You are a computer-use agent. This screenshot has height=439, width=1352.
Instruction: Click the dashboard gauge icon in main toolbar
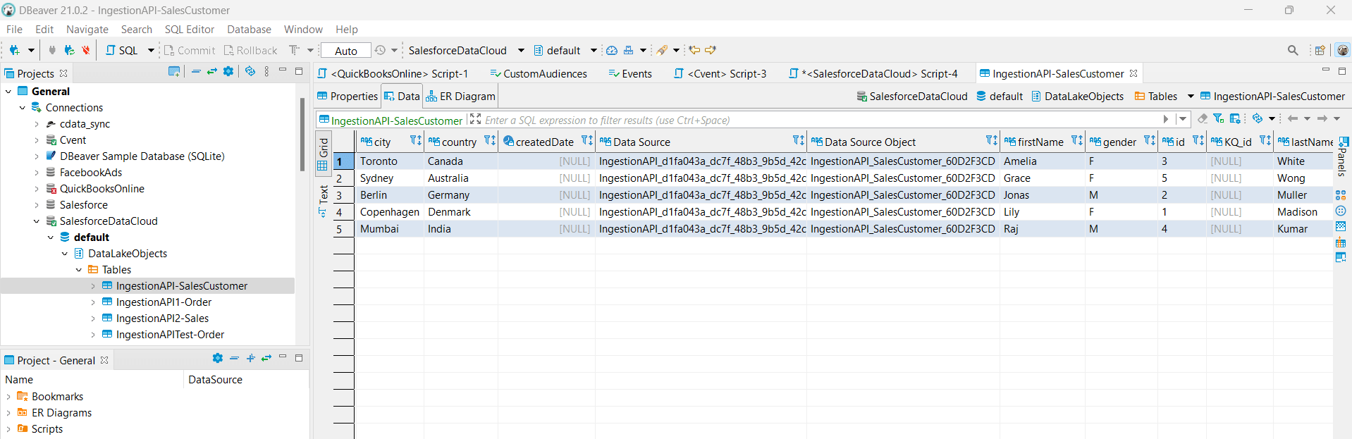tap(612, 50)
